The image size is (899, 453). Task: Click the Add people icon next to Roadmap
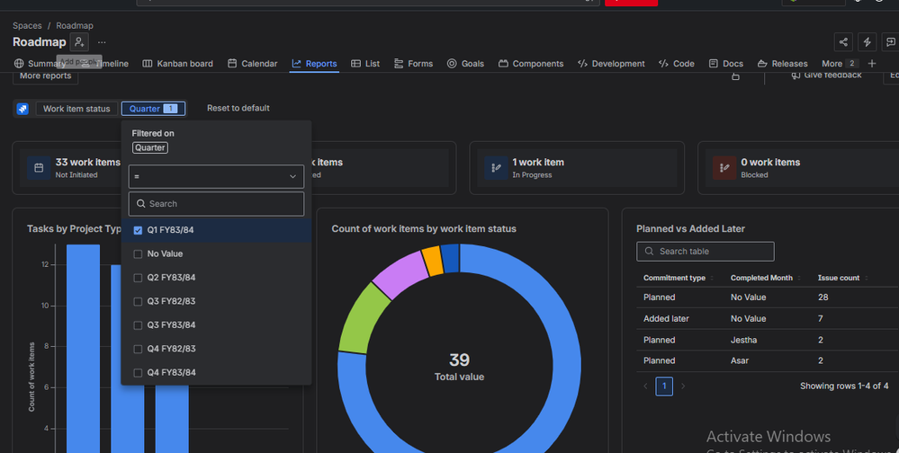click(79, 42)
